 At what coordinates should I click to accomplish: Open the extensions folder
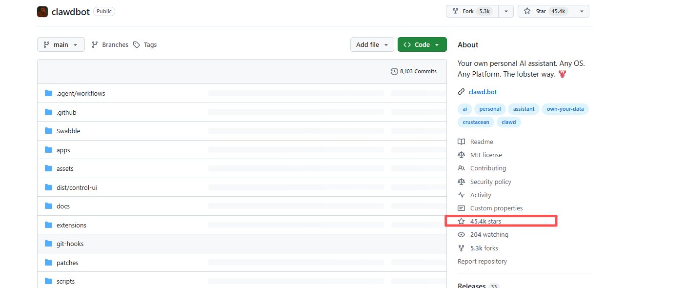point(71,225)
